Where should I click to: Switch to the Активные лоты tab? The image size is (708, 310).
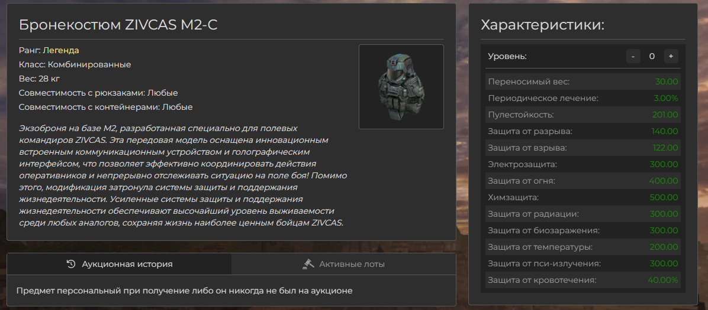(343, 264)
